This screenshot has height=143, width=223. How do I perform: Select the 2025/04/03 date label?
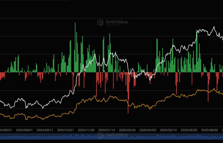(x=148, y=130)
